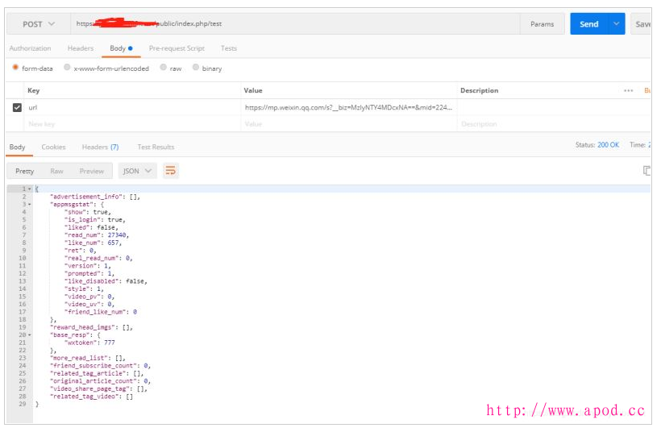The width and height of the screenshot is (661, 432).
Task: Click the "advertisement_info" line
Action: point(95,197)
